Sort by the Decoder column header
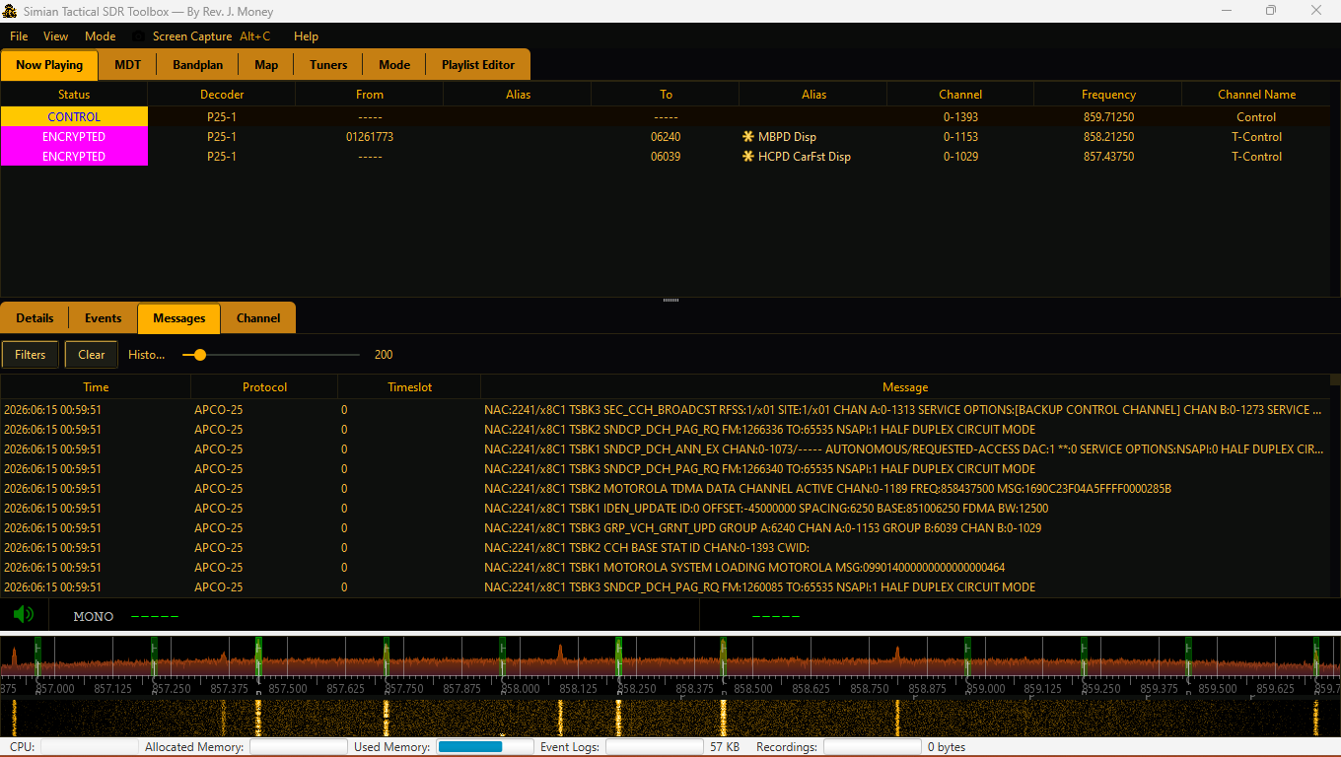 coord(222,95)
